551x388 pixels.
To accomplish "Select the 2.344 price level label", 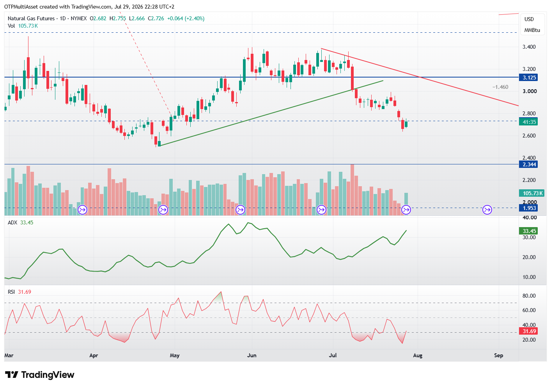I will pyautogui.click(x=529, y=164).
